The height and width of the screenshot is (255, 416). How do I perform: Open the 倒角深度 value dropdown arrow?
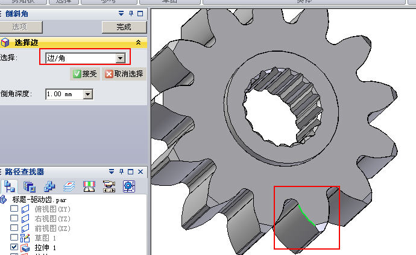pyautogui.click(x=88, y=94)
